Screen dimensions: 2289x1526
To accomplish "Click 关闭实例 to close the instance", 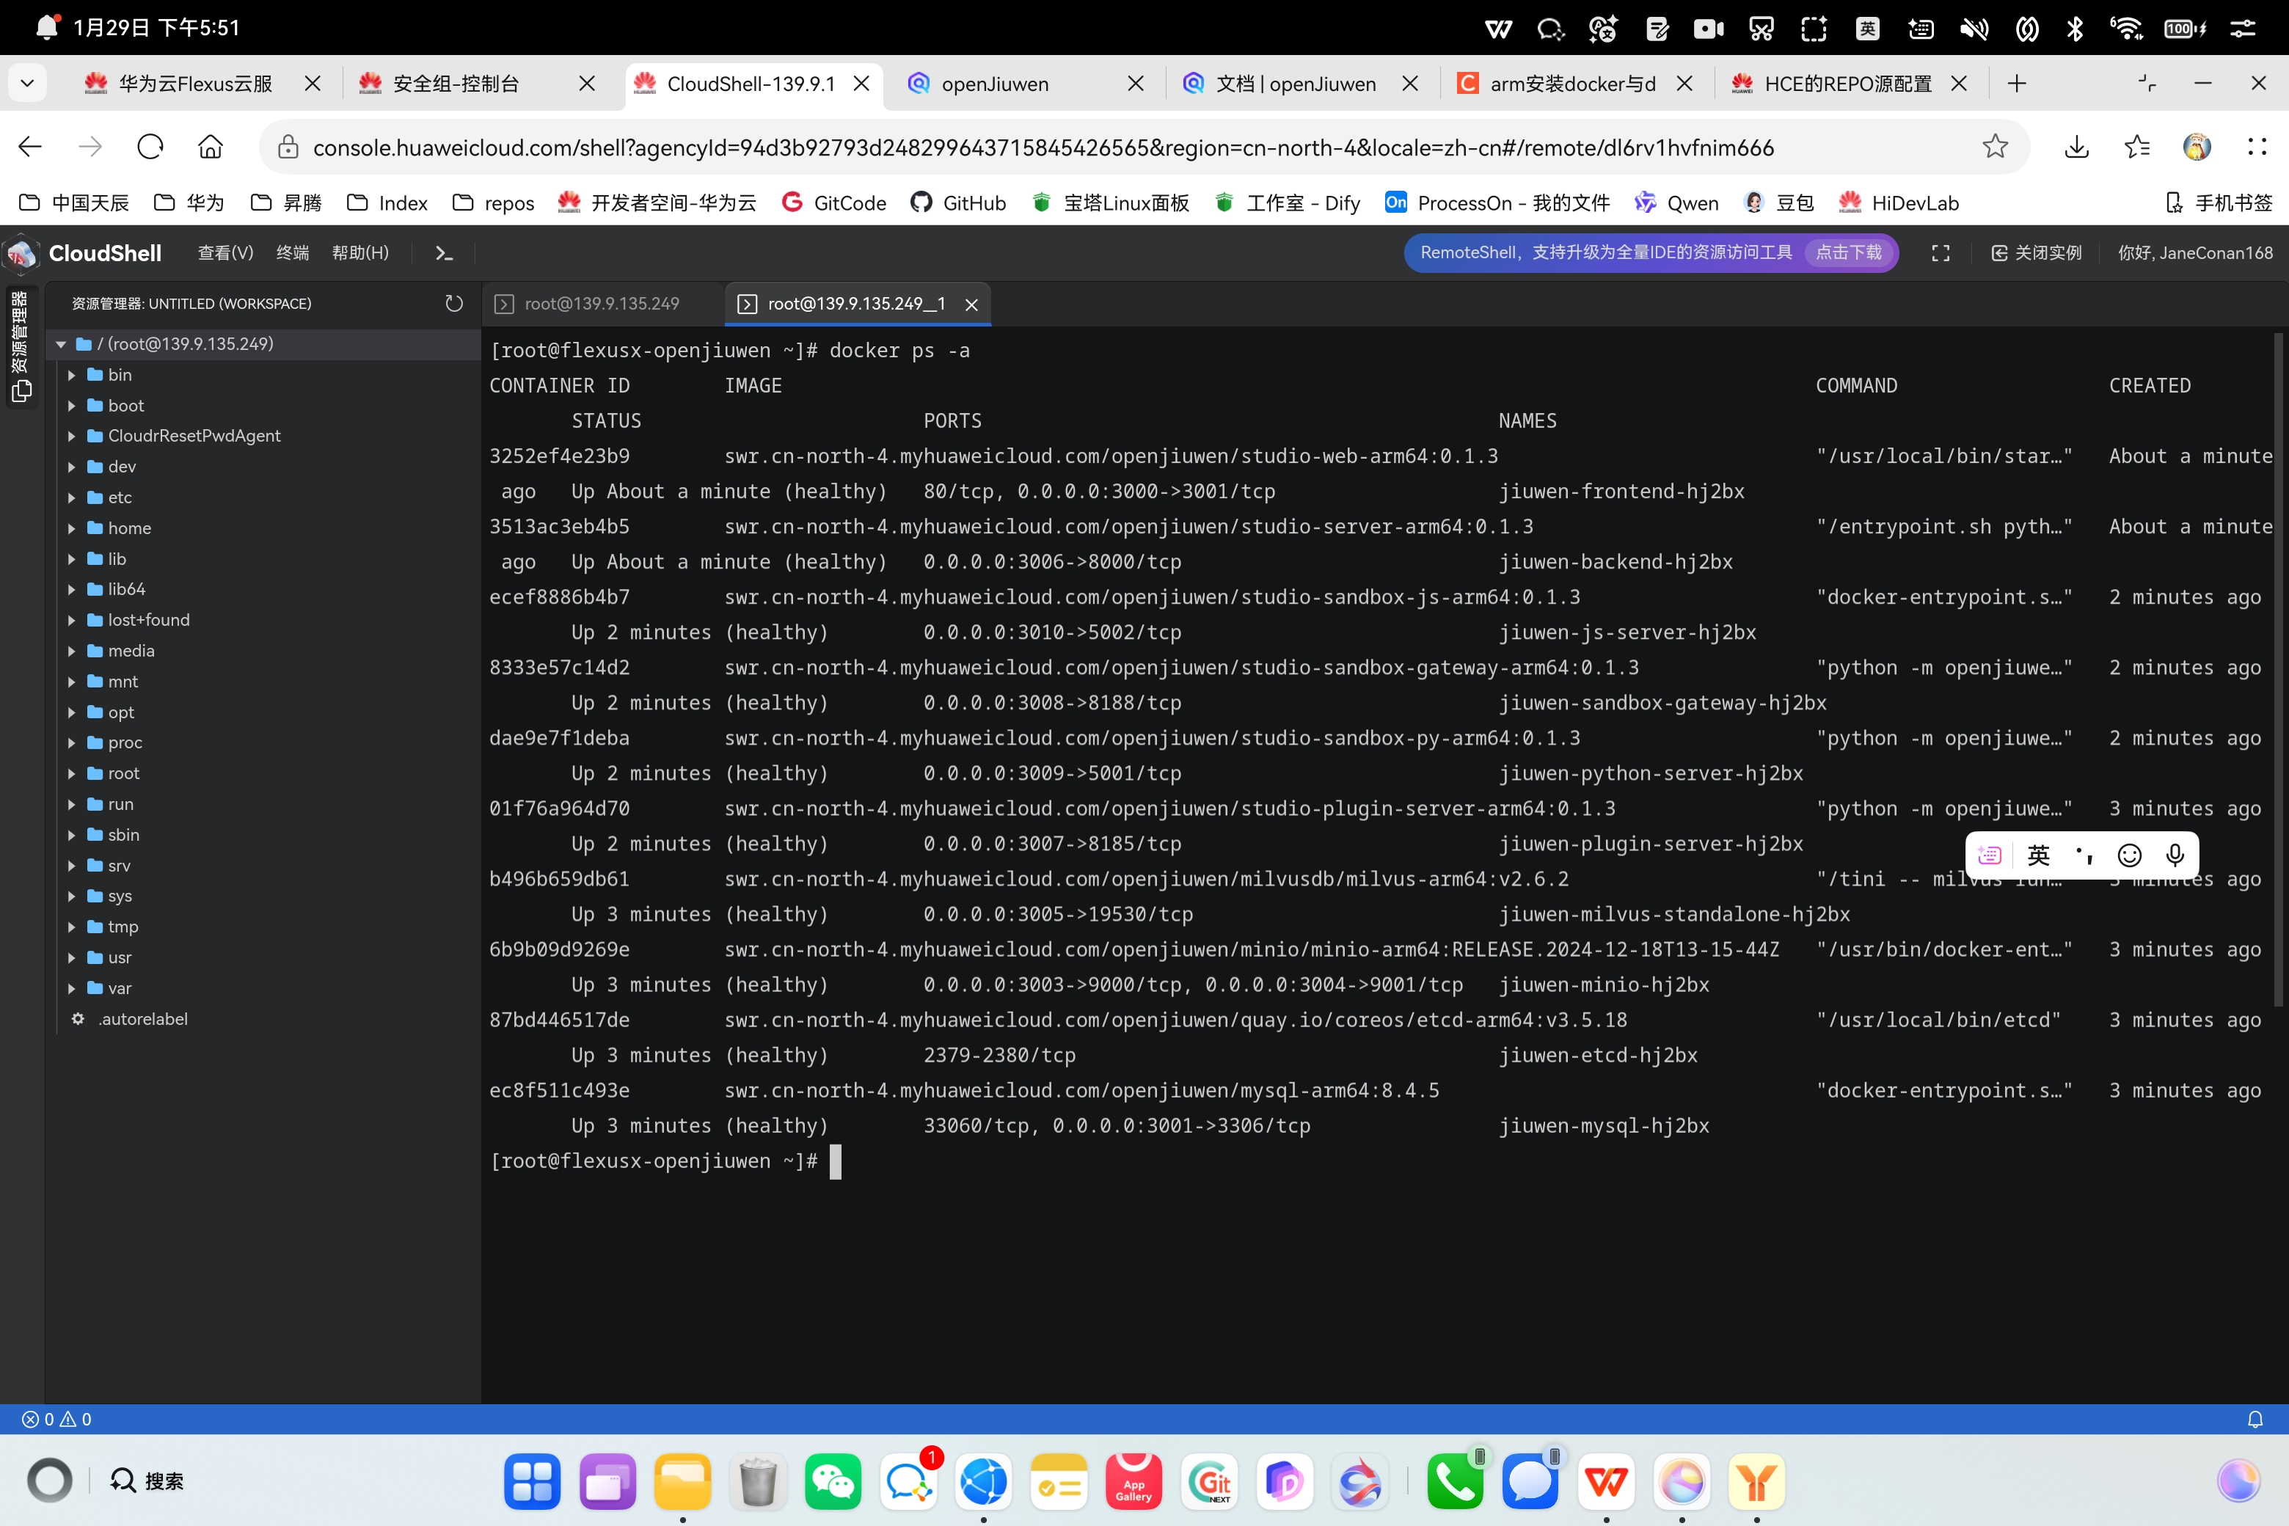I will click(2037, 253).
